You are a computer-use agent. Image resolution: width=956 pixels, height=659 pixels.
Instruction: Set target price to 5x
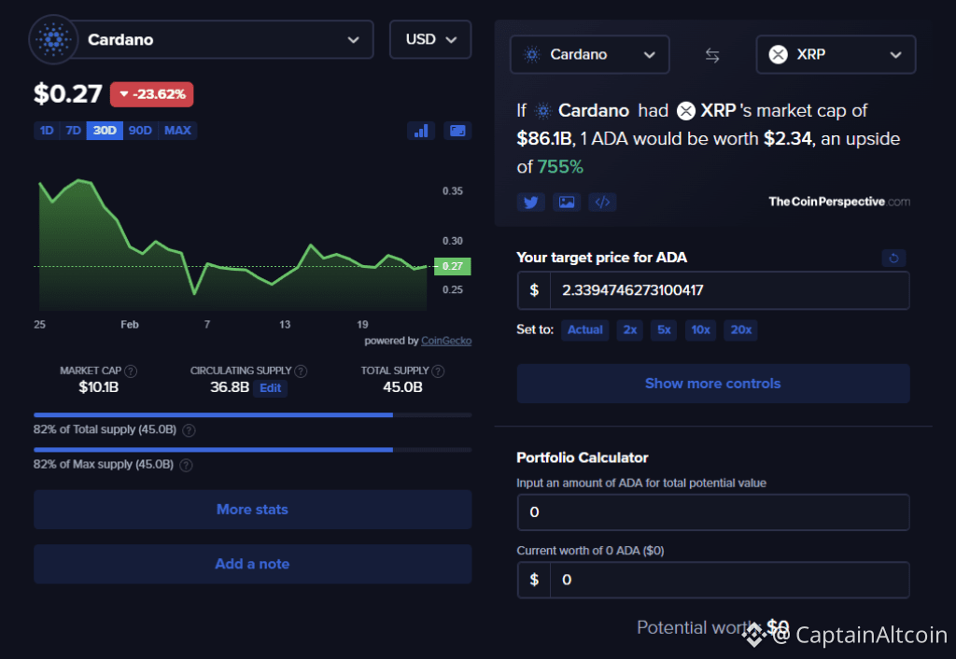click(x=664, y=329)
